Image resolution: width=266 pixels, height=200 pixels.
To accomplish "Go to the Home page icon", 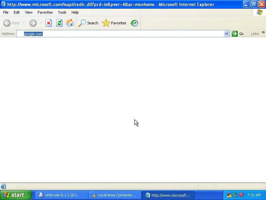I will (70, 23).
